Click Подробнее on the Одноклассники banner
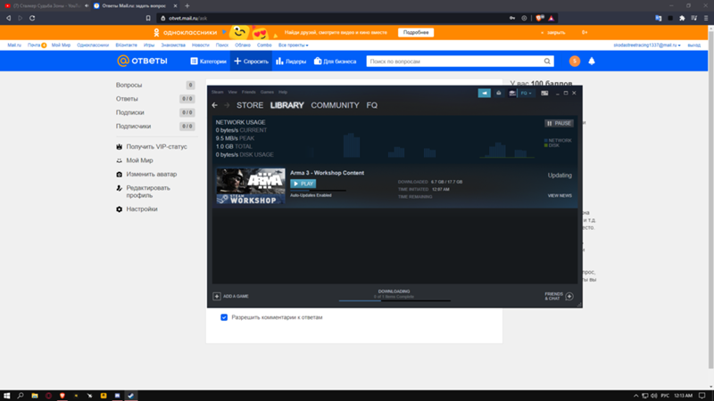The height and width of the screenshot is (401, 714). click(416, 33)
